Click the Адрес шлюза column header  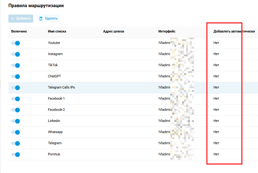(x=113, y=32)
